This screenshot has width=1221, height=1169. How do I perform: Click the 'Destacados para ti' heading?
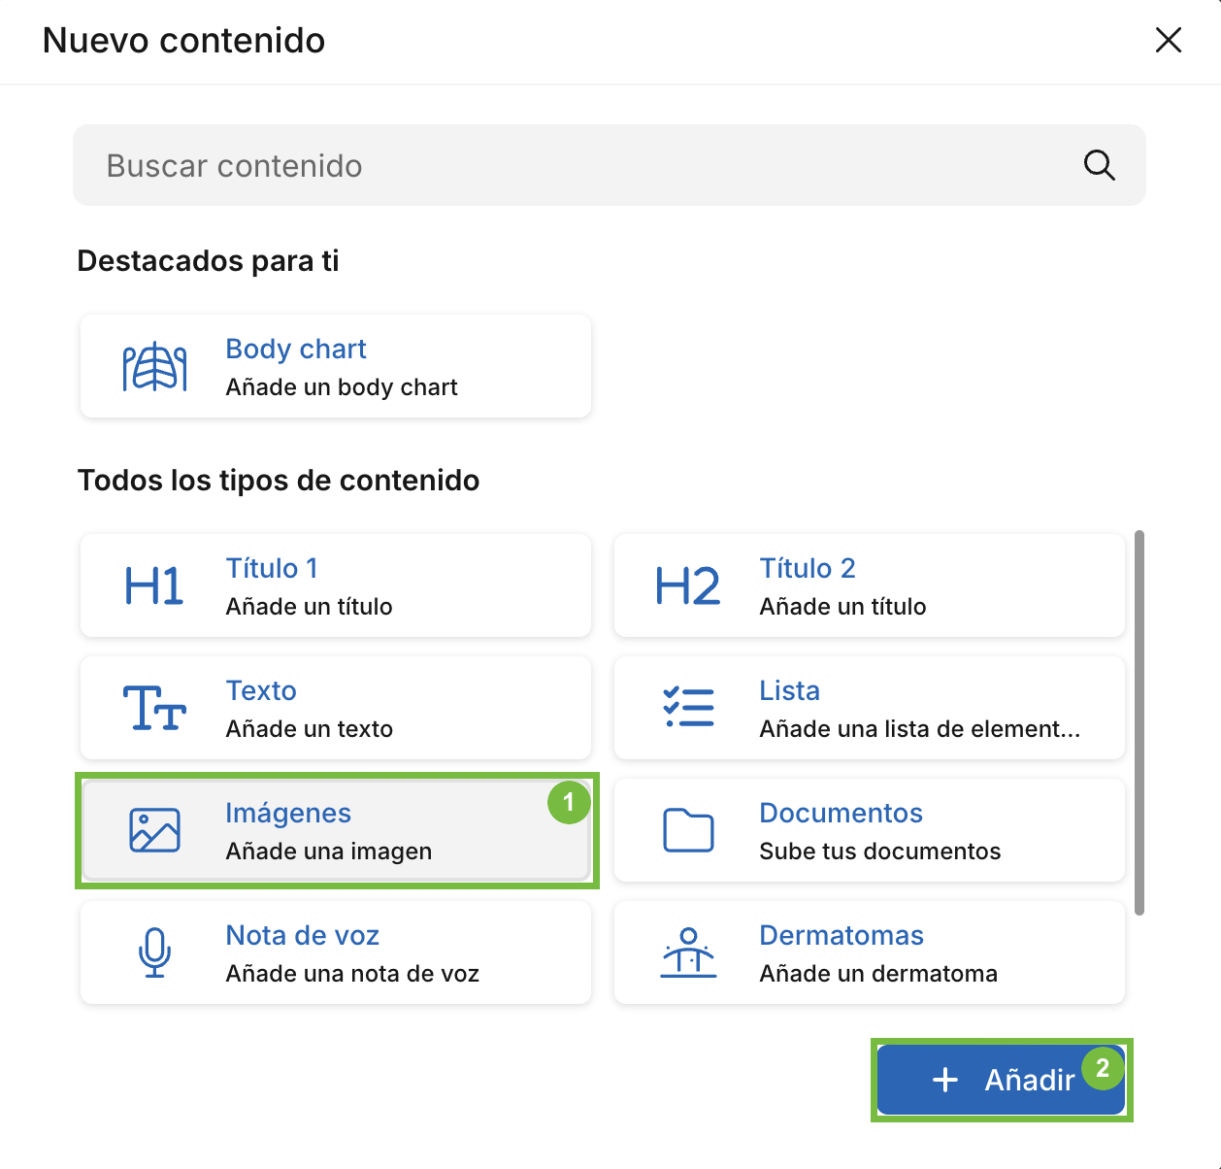tap(209, 261)
